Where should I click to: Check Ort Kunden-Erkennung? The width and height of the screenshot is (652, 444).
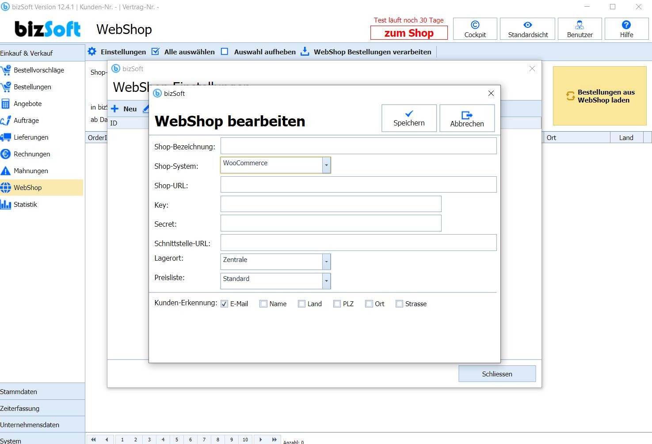click(x=369, y=304)
